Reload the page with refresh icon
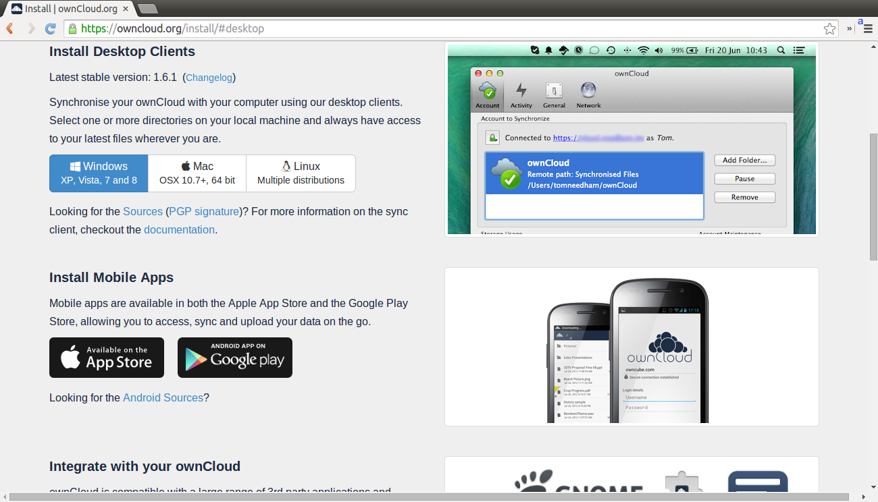 pyautogui.click(x=50, y=28)
